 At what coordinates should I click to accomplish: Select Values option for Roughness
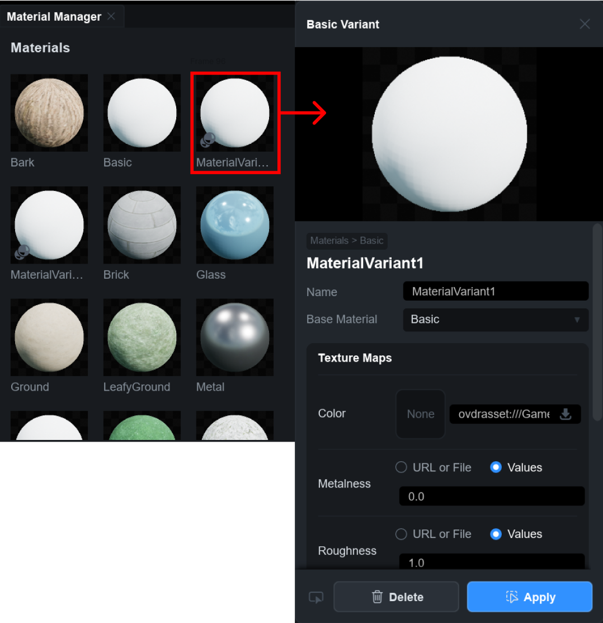(x=496, y=534)
